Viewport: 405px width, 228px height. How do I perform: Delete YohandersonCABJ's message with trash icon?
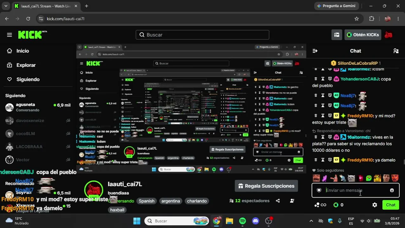point(316,79)
